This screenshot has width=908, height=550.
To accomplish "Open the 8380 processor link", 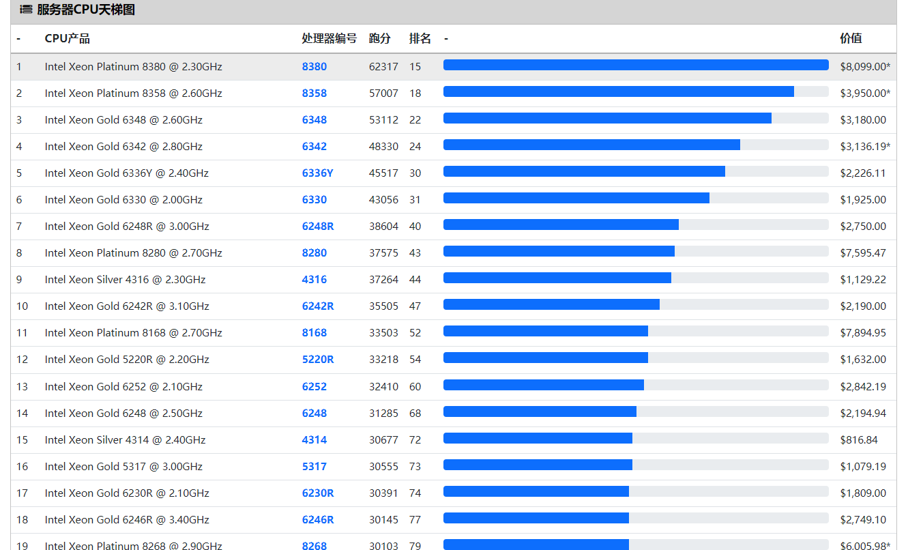I will (x=314, y=67).
